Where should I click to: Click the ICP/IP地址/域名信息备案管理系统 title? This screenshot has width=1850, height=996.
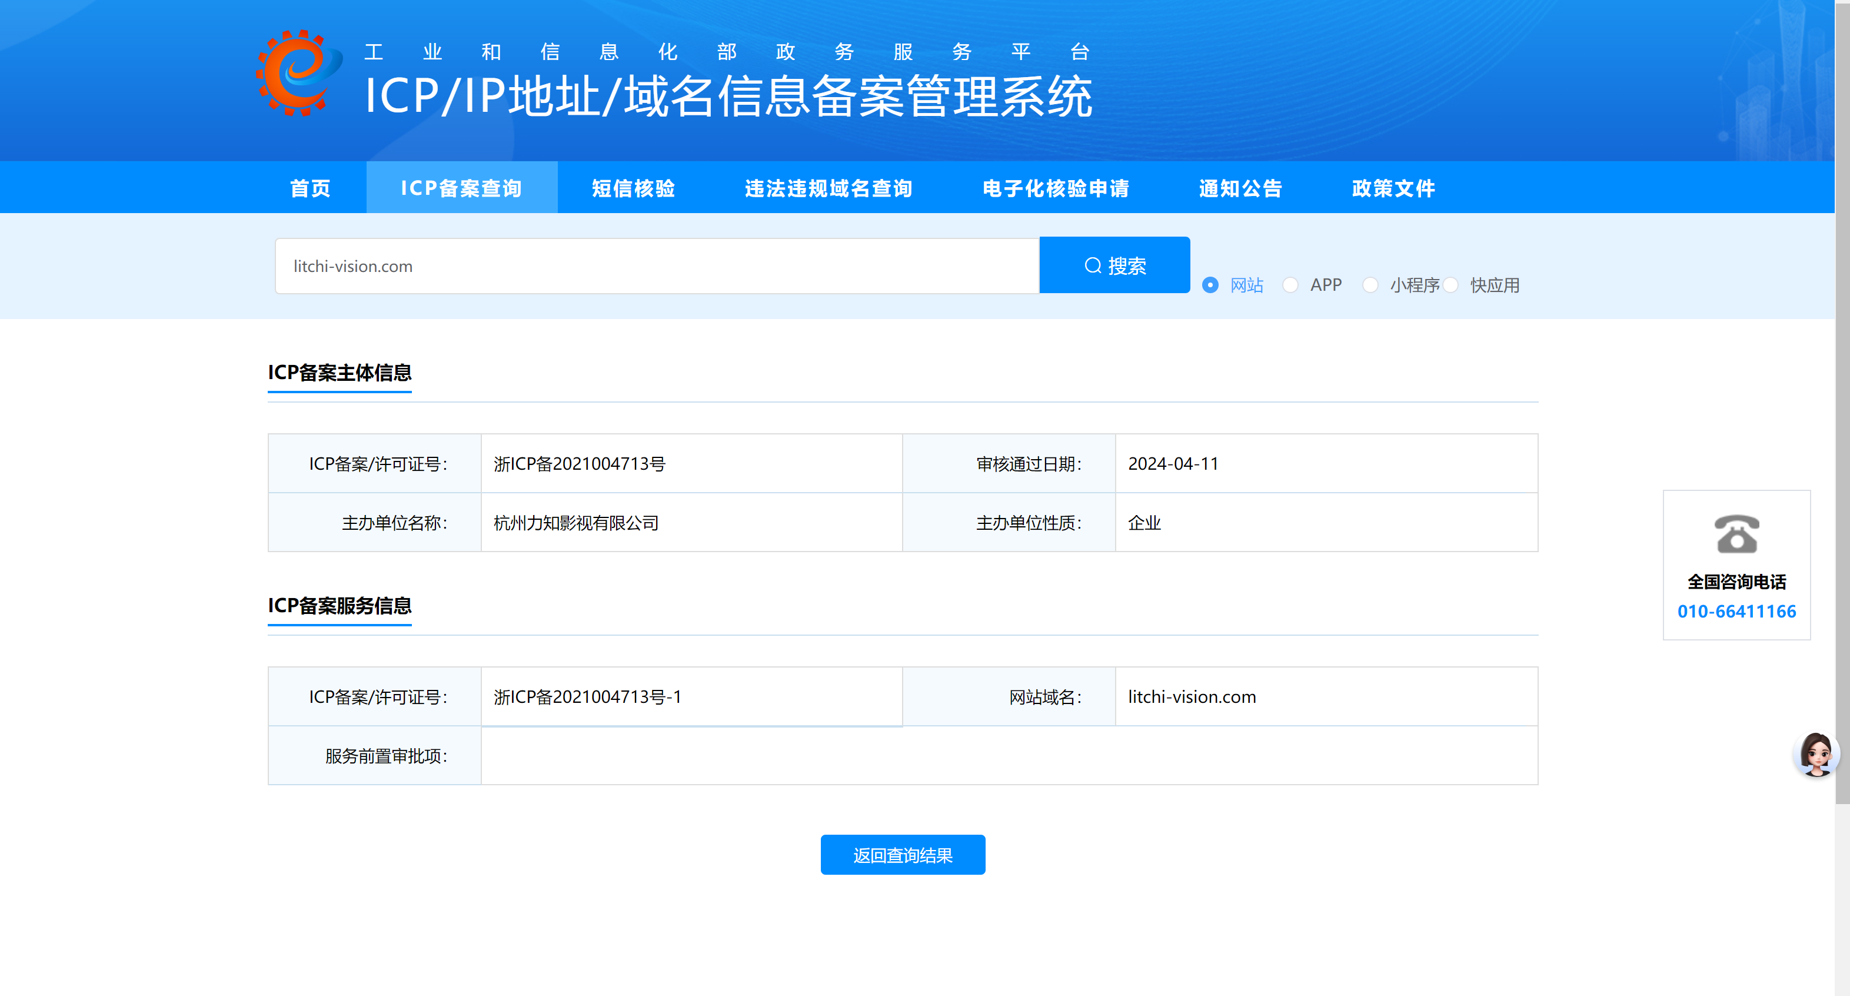[x=728, y=97]
